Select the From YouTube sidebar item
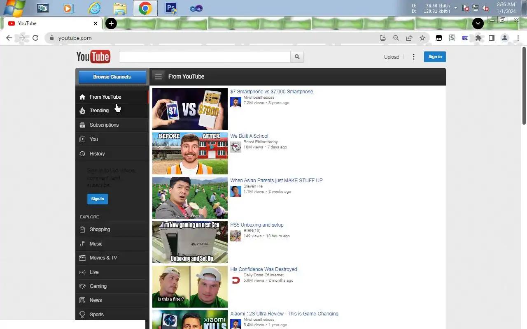 pos(112,97)
